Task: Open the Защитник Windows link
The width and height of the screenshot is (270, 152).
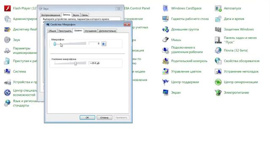Action: (x=239, y=29)
